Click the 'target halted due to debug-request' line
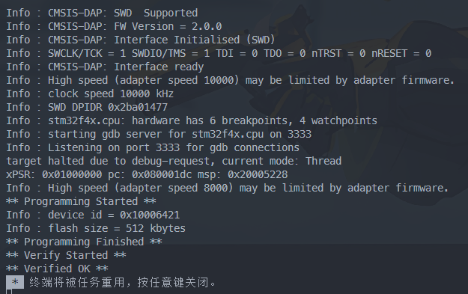The height and width of the screenshot is (294, 468). (174, 161)
